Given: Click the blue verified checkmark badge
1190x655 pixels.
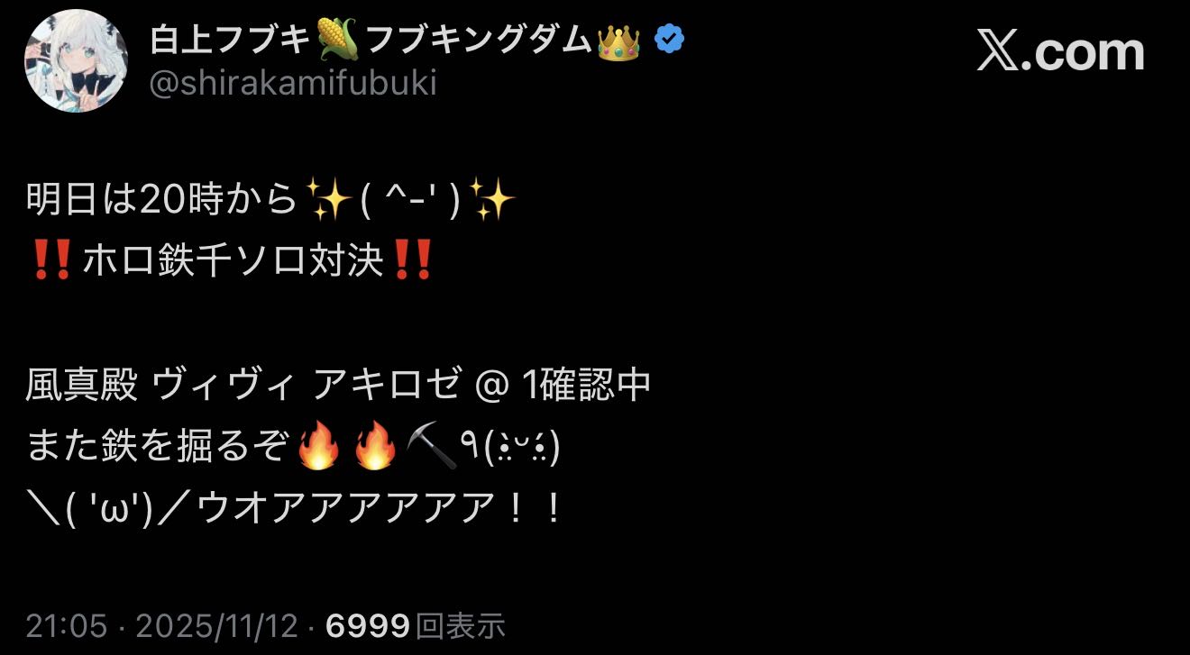Looking at the screenshot, I should point(669,40).
